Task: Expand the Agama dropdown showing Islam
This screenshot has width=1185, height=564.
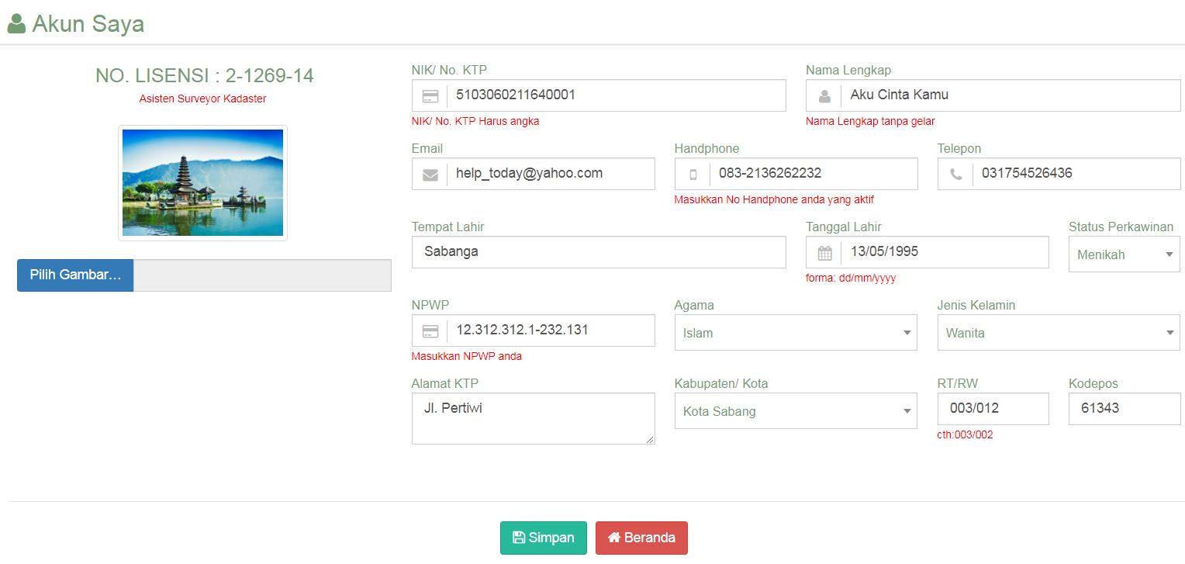Action: 795,333
